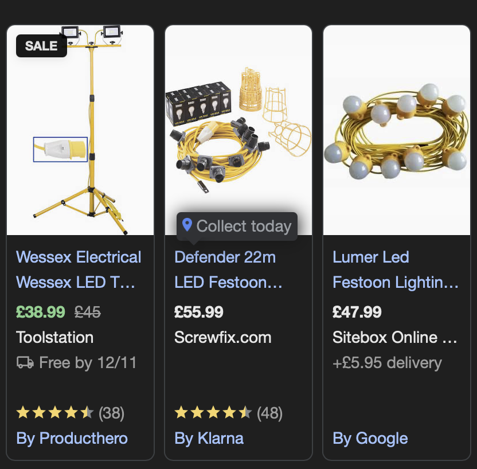Click the Lumer festoon lights product image
This screenshot has height=469, width=477.
click(x=397, y=132)
